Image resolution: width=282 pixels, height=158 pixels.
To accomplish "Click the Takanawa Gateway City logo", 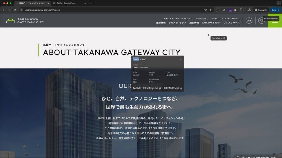I will [x=25, y=20].
